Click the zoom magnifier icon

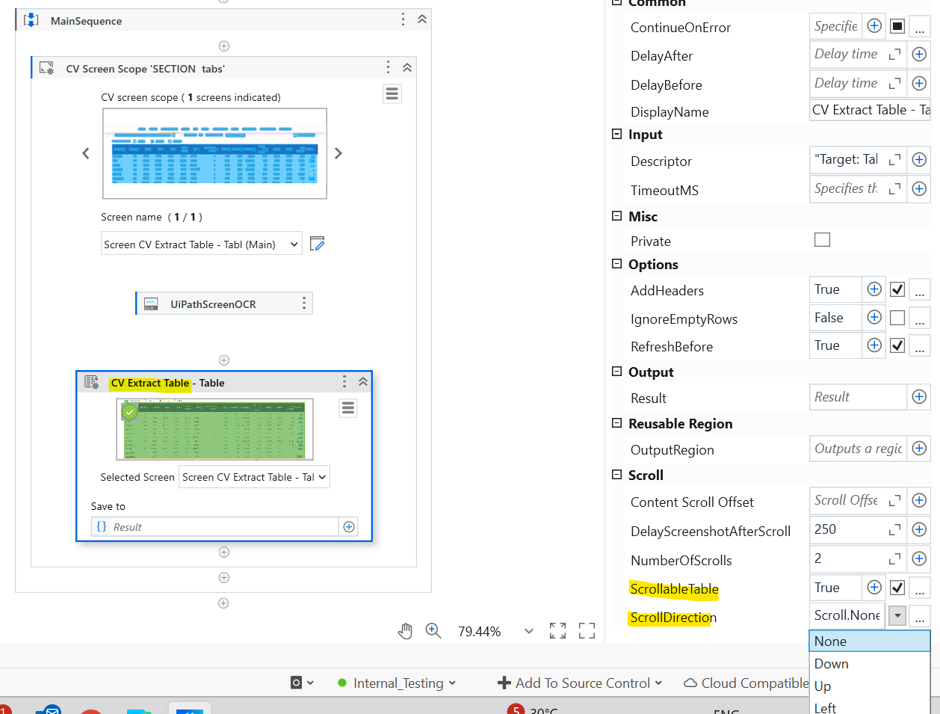(433, 630)
